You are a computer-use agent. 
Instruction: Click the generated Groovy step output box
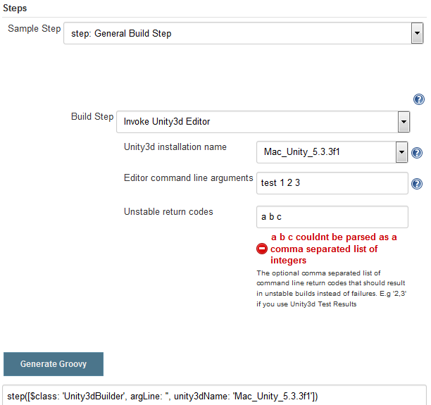click(x=214, y=395)
